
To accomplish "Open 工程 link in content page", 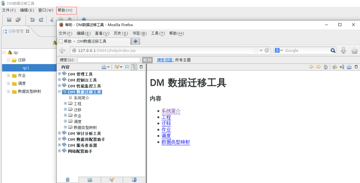I will [166, 117].
